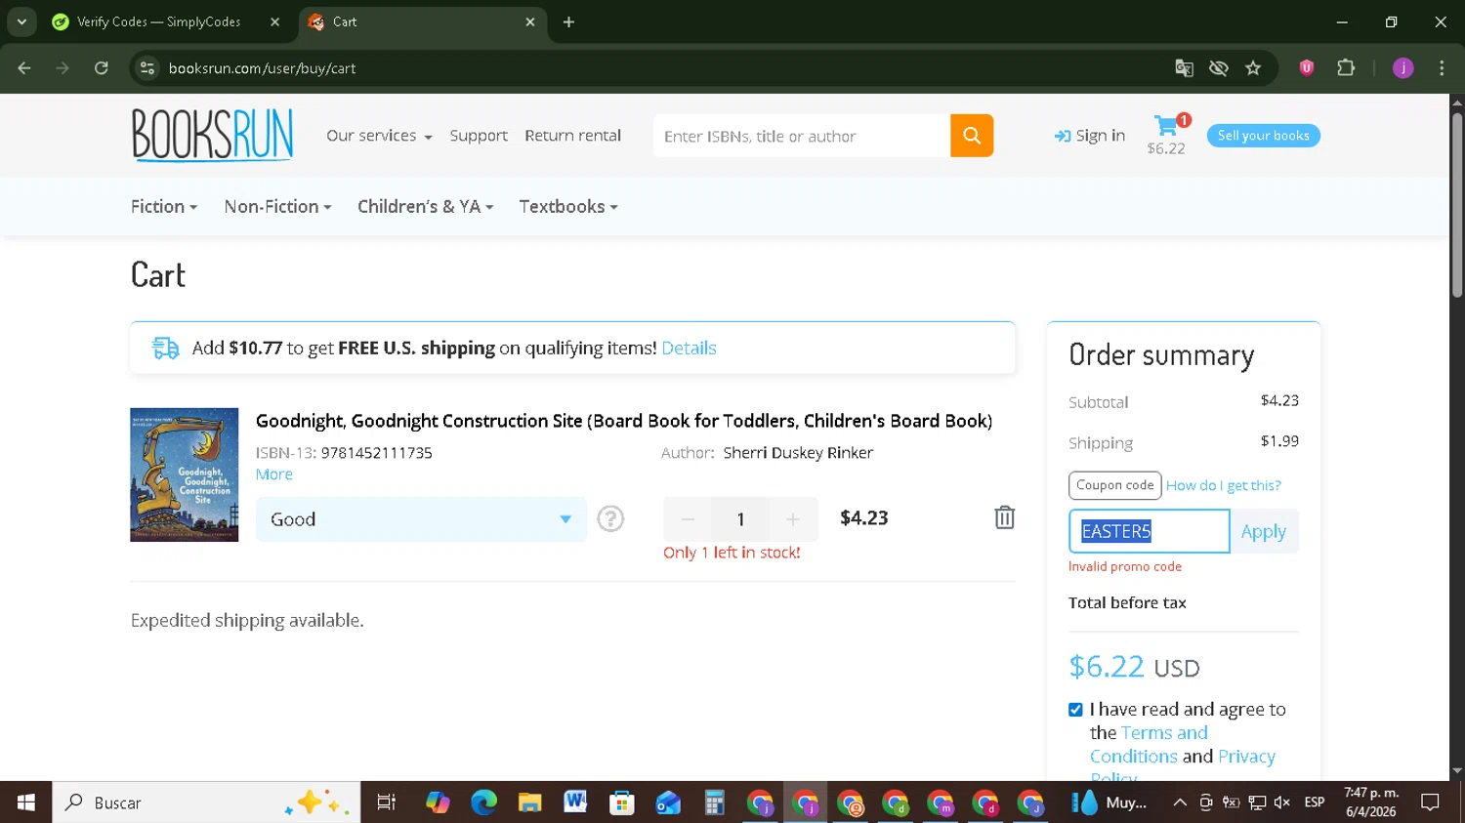Apply the EASTER5 coupon code

(1264, 531)
